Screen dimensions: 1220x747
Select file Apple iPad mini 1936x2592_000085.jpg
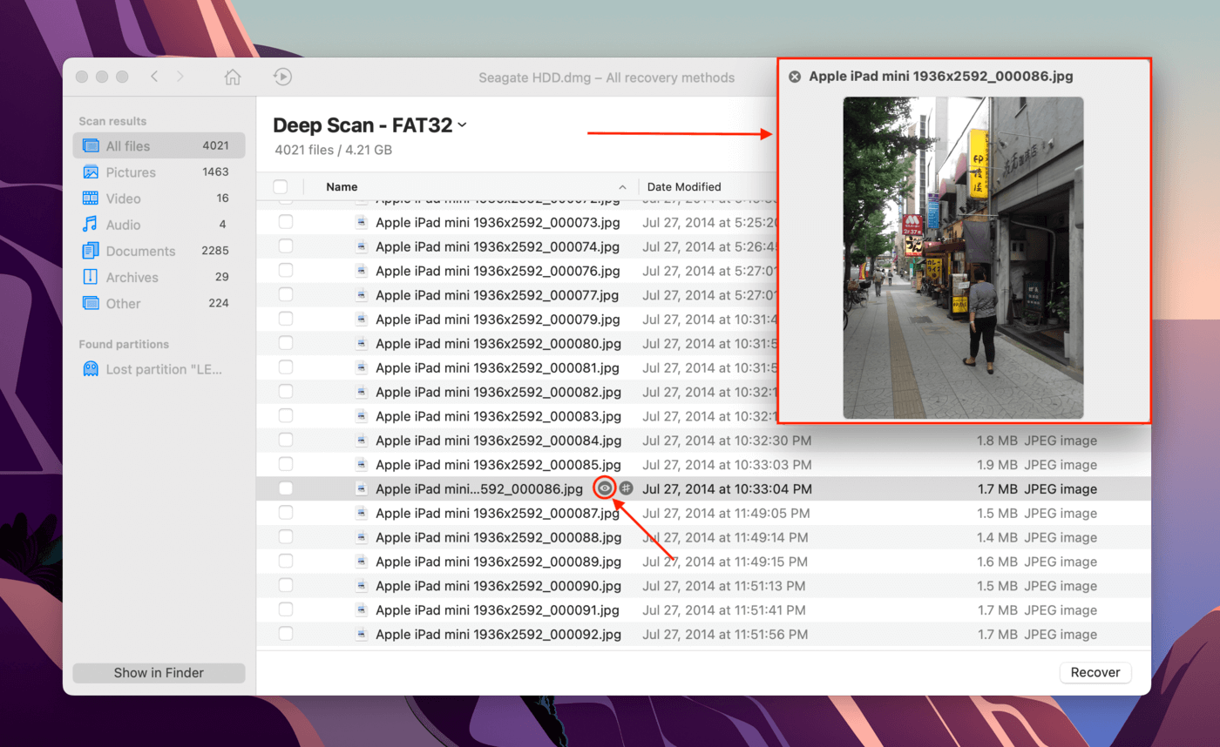click(498, 465)
